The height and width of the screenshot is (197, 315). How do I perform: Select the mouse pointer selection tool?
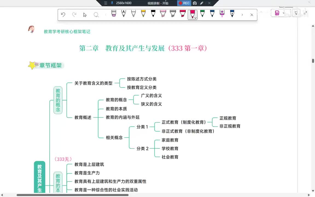(x=85, y=15)
